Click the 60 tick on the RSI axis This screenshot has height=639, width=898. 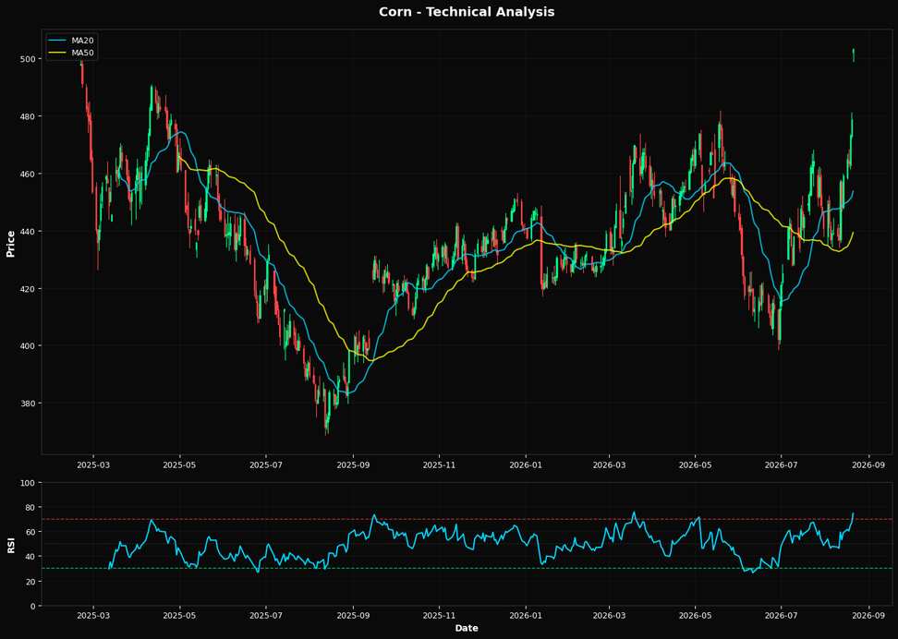point(30,532)
